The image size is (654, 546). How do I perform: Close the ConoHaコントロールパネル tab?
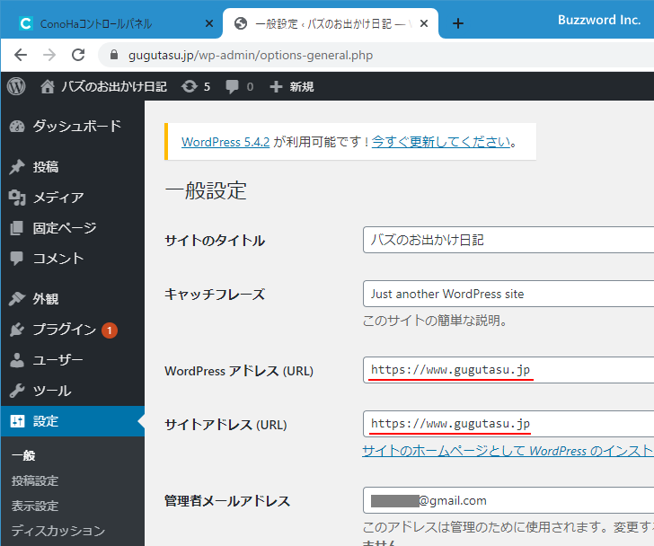tap(209, 23)
